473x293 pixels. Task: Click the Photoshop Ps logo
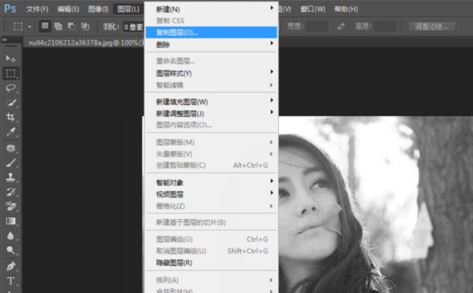tap(10, 9)
